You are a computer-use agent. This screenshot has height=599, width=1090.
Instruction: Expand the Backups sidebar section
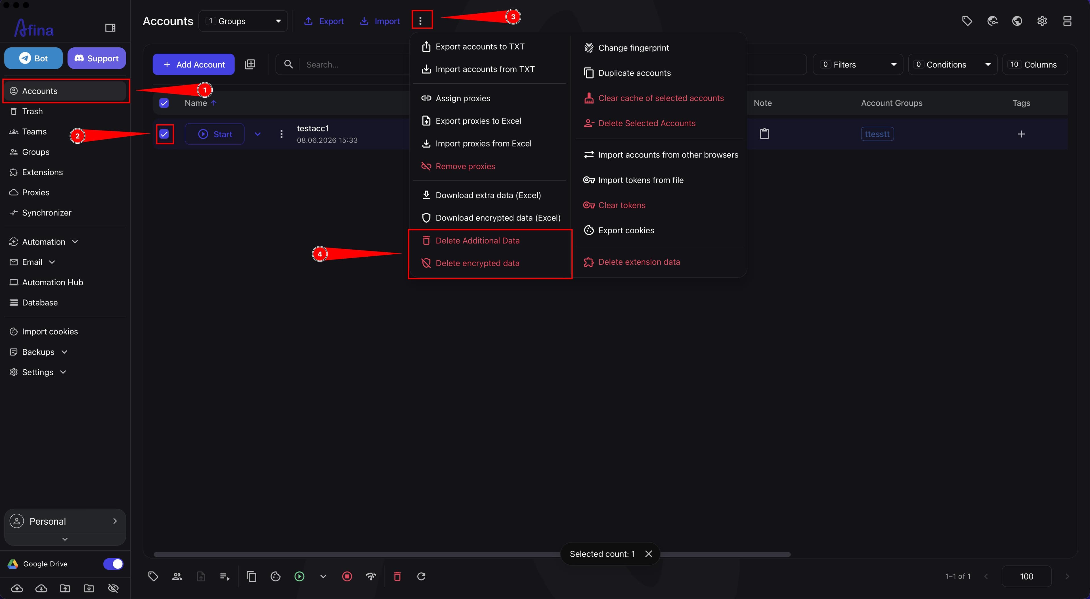pyautogui.click(x=64, y=352)
